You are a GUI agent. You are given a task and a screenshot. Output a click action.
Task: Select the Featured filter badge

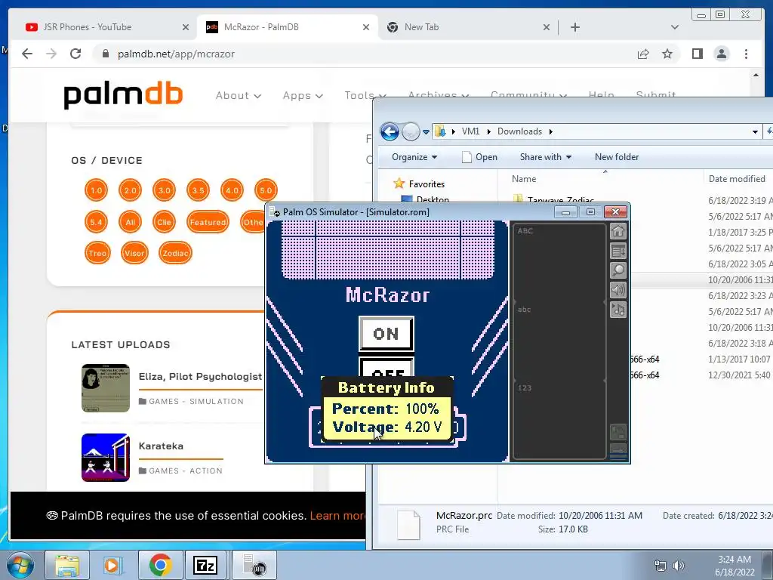tap(208, 222)
